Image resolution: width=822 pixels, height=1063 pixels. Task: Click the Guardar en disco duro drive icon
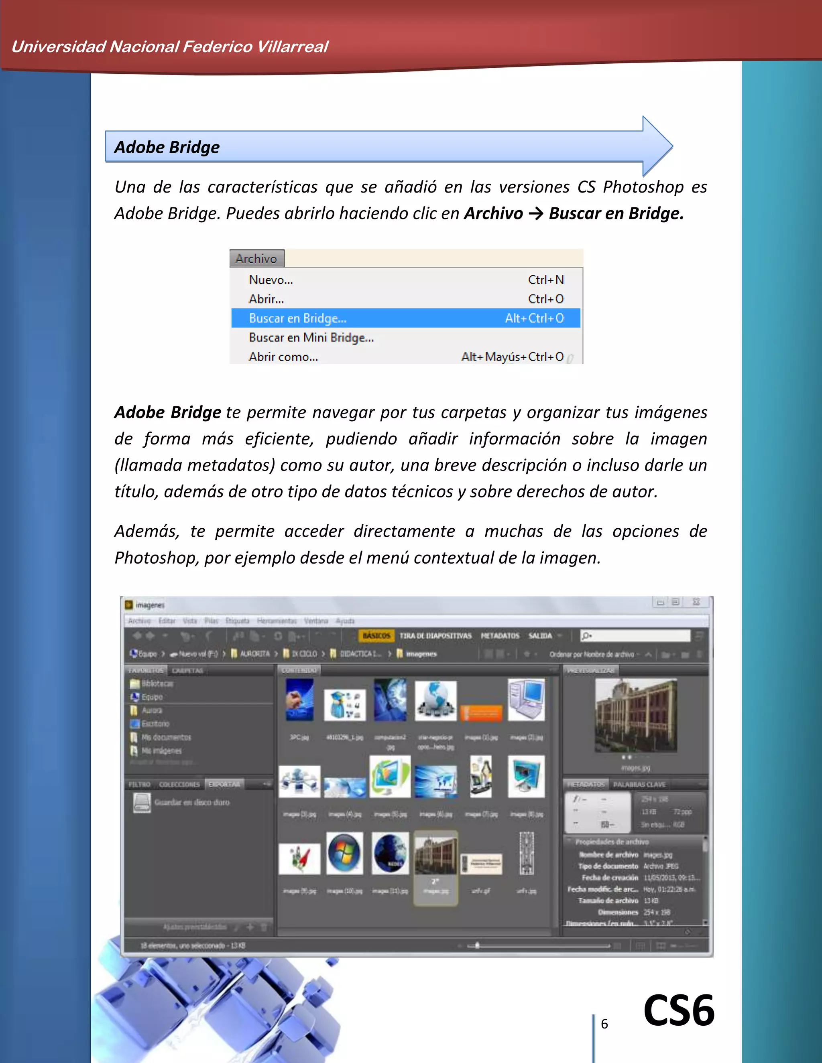pos(142,803)
